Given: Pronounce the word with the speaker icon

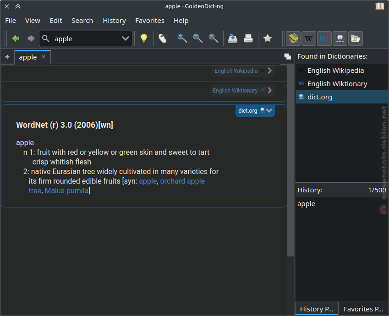Looking at the screenshot, I should pyautogui.click(x=163, y=38).
